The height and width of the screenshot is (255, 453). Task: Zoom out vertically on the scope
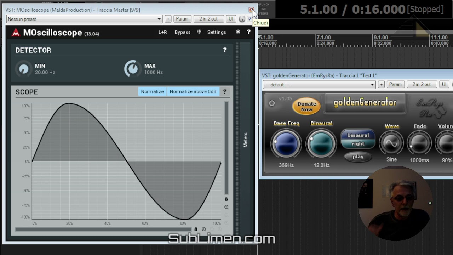tap(226, 215)
